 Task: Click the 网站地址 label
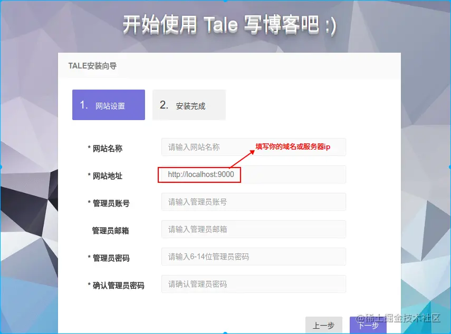tap(107, 176)
